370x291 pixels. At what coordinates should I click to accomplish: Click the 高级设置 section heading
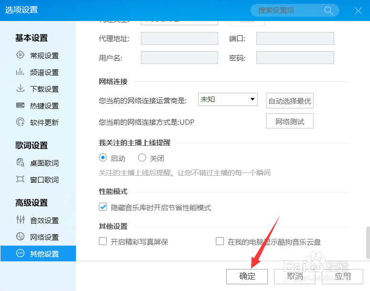pyautogui.click(x=32, y=203)
